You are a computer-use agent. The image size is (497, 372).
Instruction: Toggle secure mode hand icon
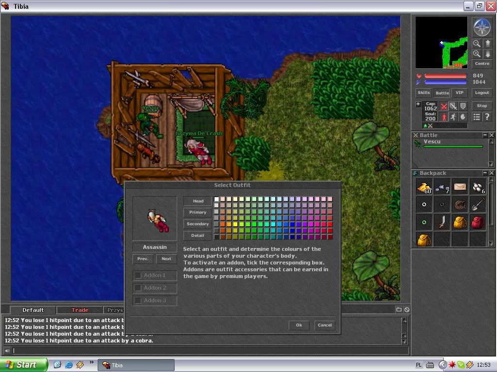click(x=463, y=117)
